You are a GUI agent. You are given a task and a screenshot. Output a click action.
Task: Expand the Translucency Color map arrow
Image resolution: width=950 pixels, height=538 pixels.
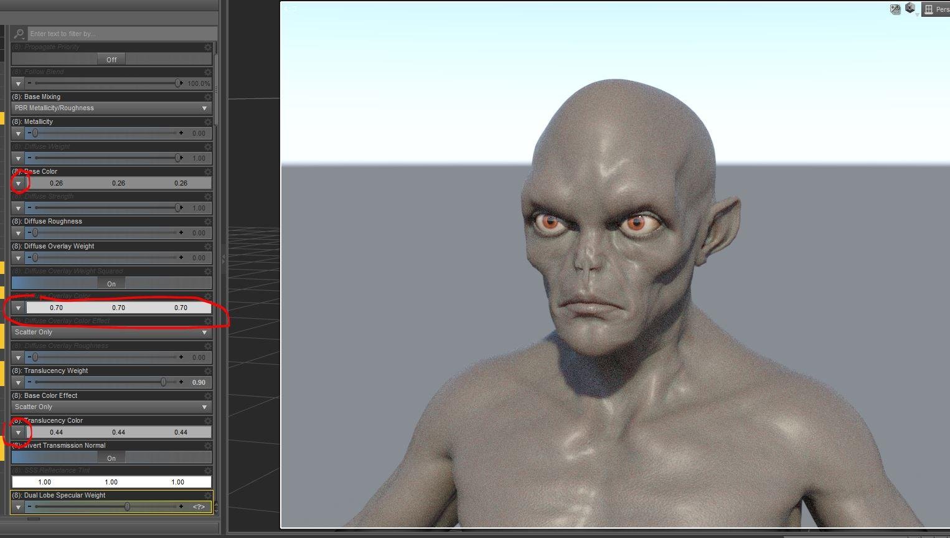pyautogui.click(x=18, y=432)
